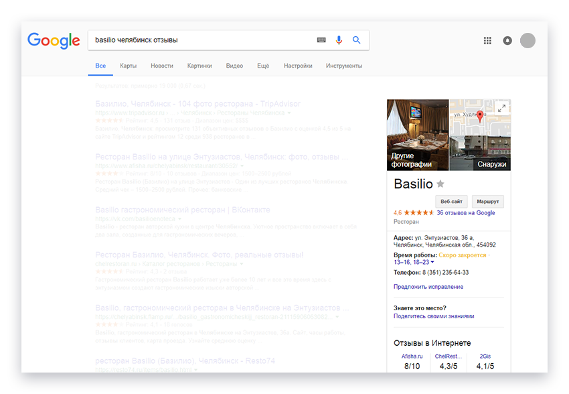Viewport: 569px width, 394px height.
Task: Select the Все tab
Action: point(100,66)
